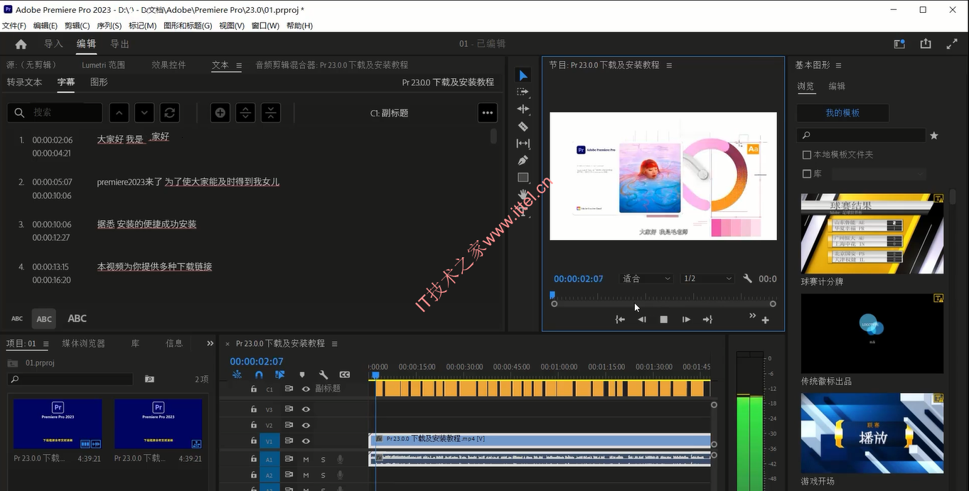Viewport: 969px width, 491px height.
Task: Open the 1/2 playback resolution dropdown
Action: 707,279
